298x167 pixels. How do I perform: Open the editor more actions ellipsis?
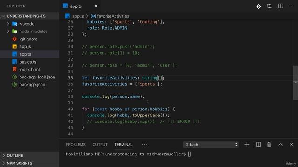(291, 6)
